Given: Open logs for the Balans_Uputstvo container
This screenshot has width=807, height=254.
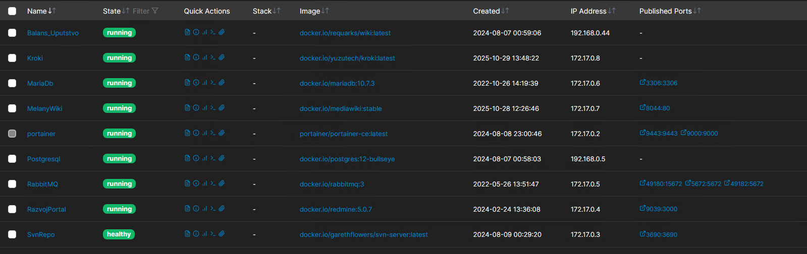Looking at the screenshot, I should (187, 32).
